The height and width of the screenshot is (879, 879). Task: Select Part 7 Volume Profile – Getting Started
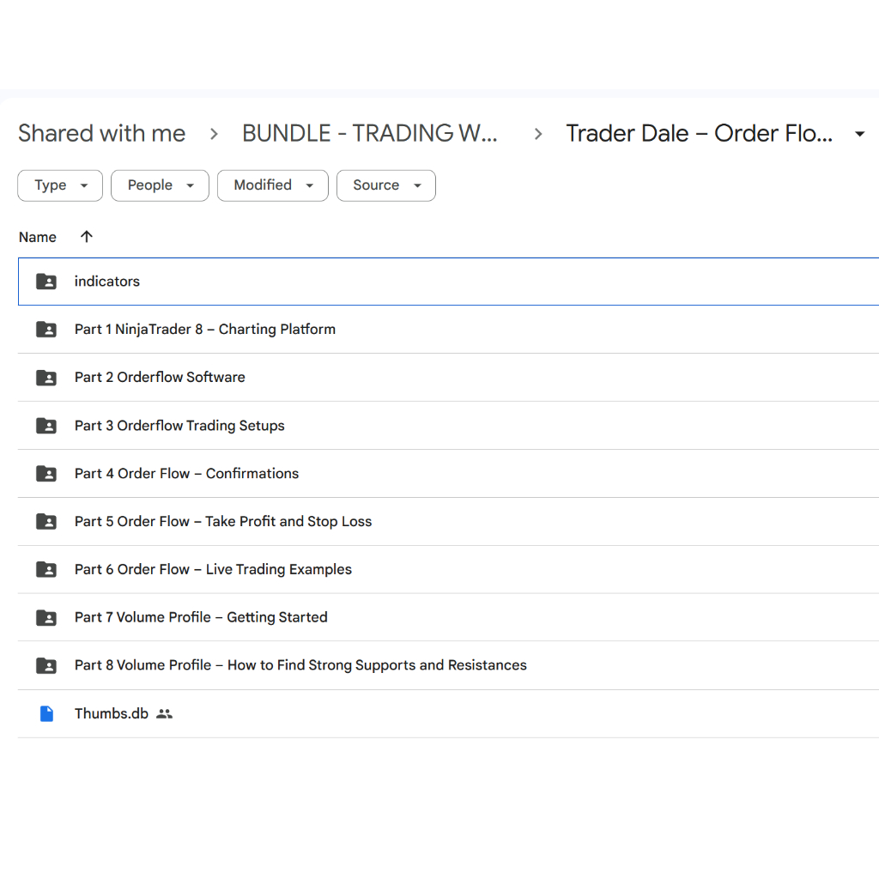tap(448, 617)
